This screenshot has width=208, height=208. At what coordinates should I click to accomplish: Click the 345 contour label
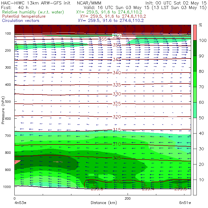point(117,59)
